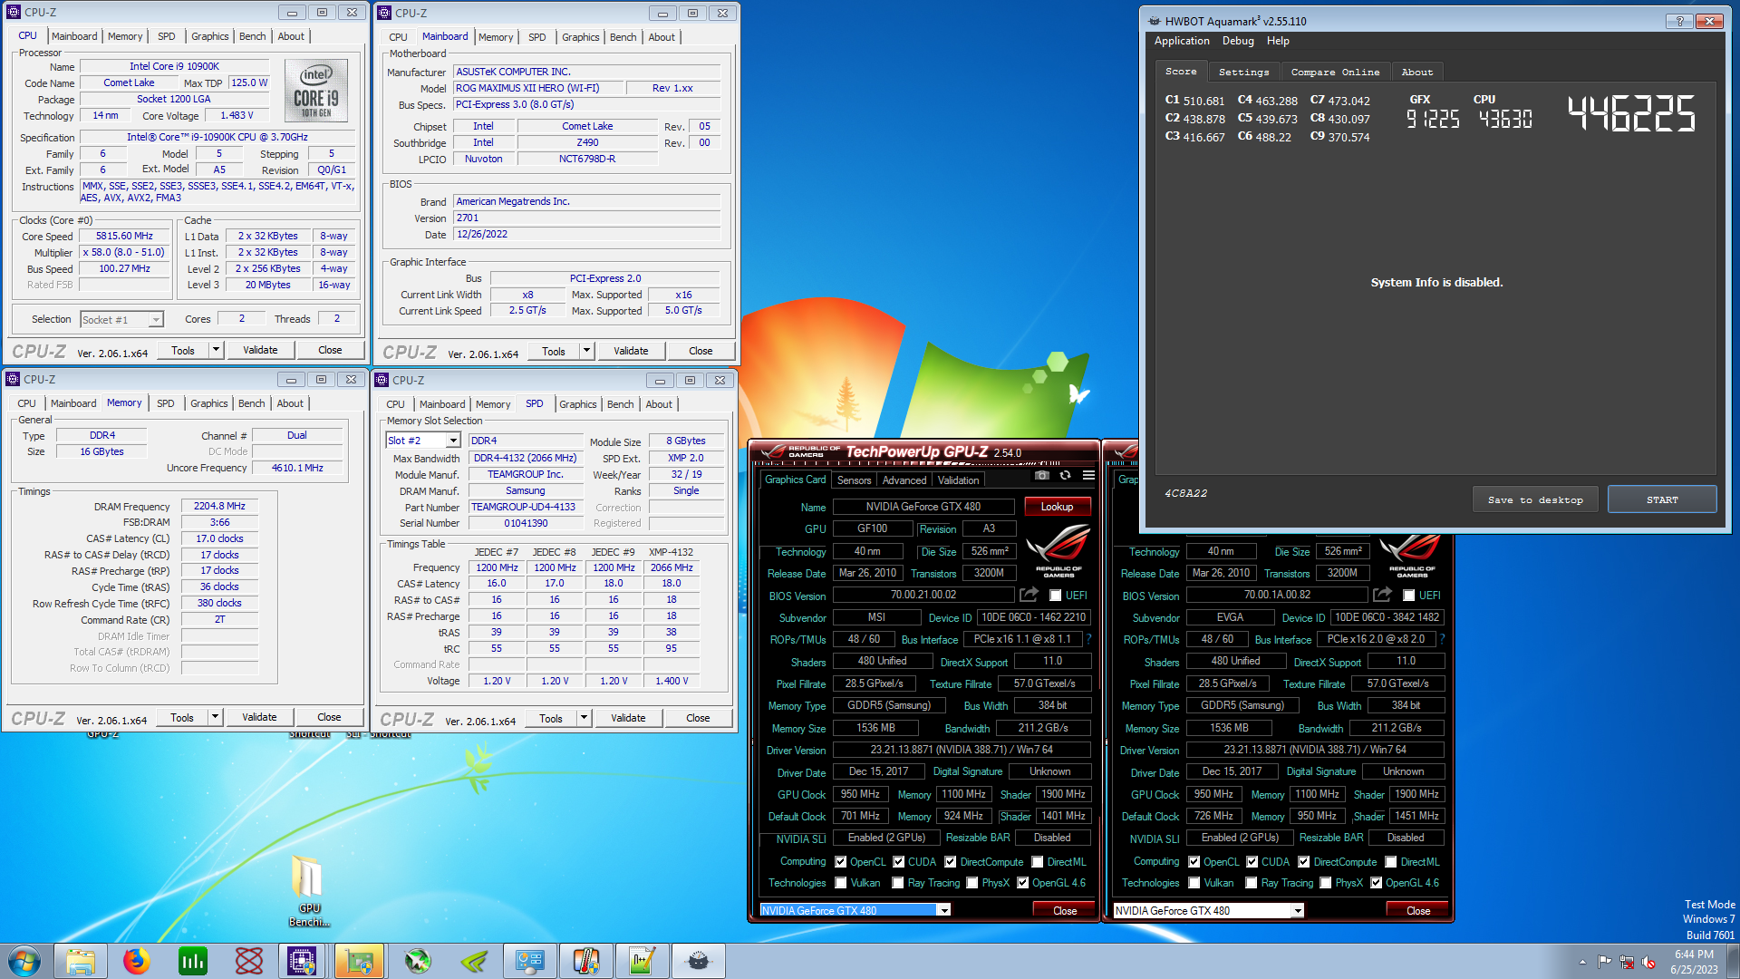Screen dimensions: 1740x979
Task: Launch Firefox from the taskbar
Action: [x=137, y=961]
